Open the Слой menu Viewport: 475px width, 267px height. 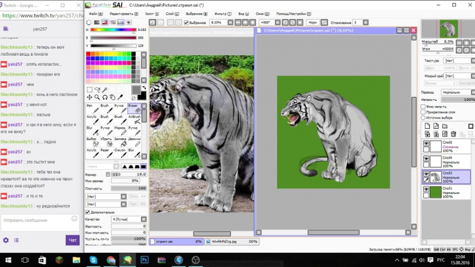[x=172, y=14]
